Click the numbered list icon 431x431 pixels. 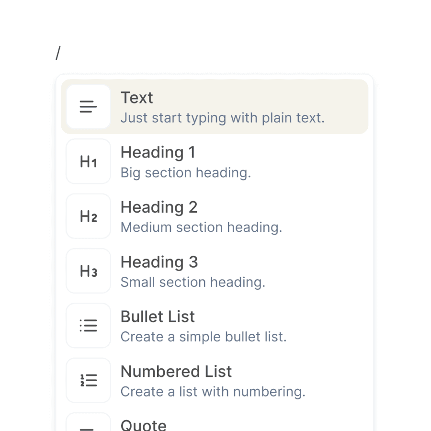pos(88,380)
